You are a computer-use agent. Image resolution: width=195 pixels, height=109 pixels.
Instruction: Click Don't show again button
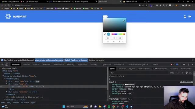96,60
